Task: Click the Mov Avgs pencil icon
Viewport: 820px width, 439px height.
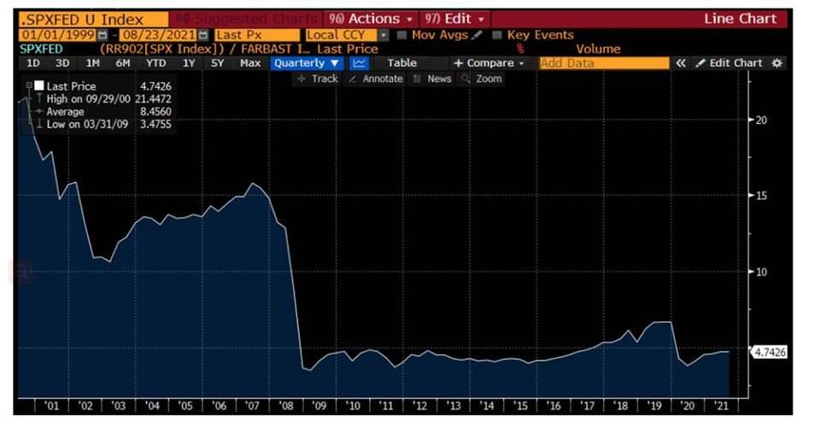Action: click(x=476, y=35)
